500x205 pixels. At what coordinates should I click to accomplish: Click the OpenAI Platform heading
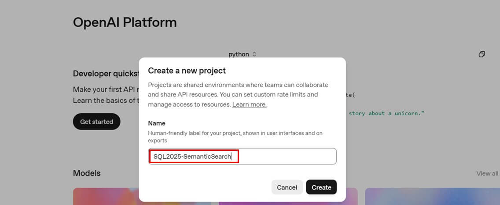coord(125,22)
